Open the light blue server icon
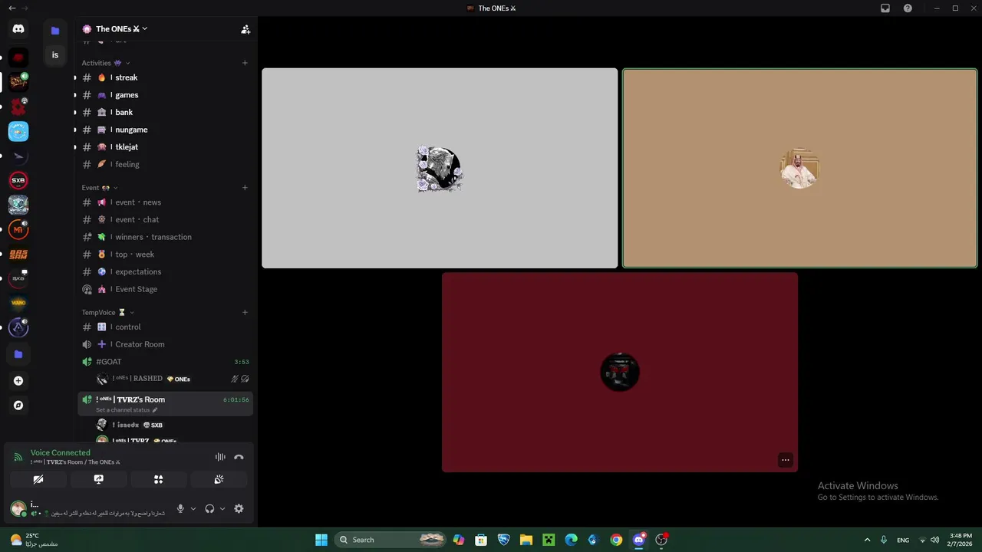The image size is (982, 552). coord(18,131)
